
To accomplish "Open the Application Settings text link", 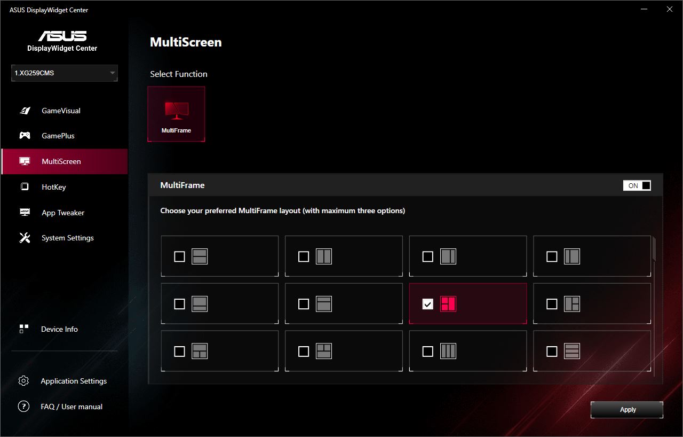I will coord(74,381).
